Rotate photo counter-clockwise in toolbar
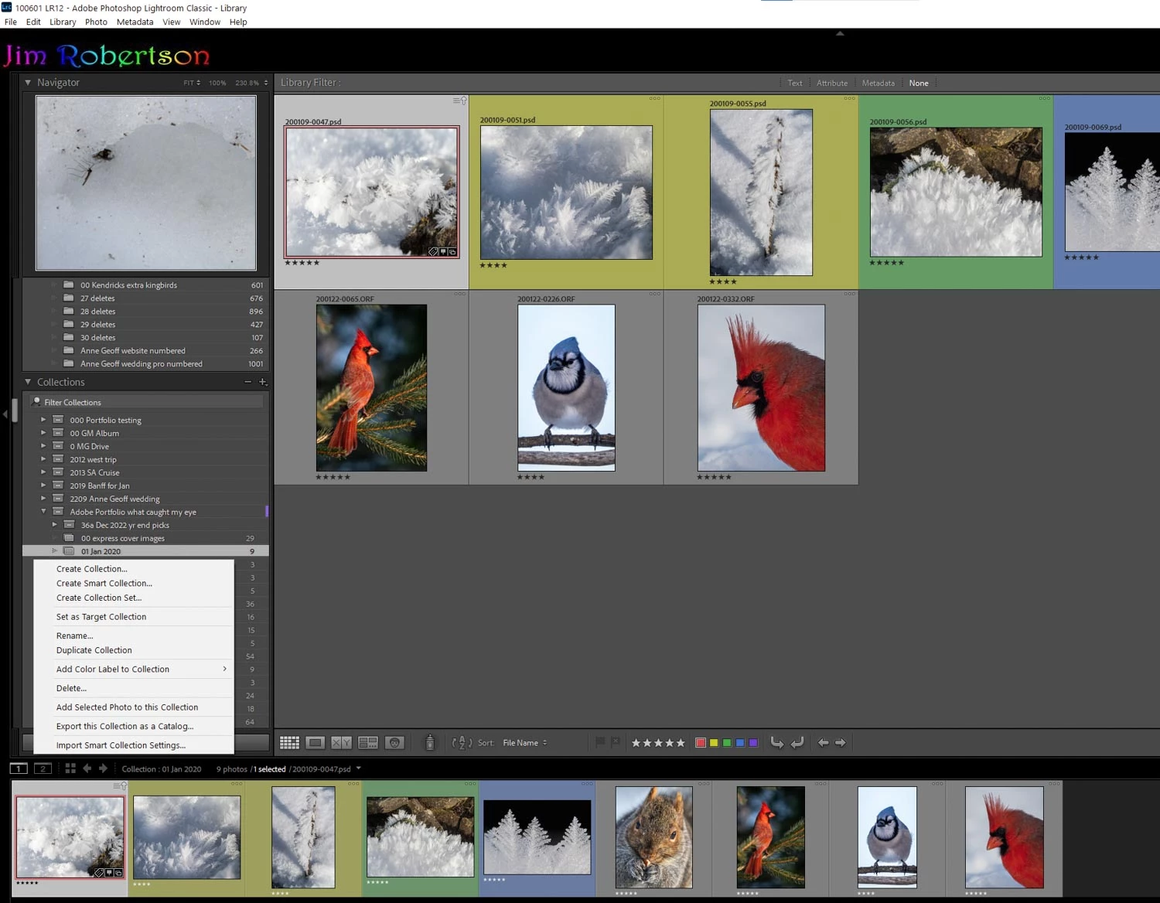 pos(777,743)
